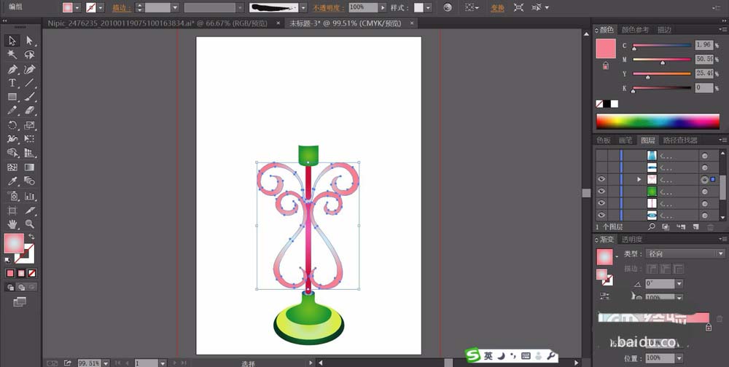Toggle visibility of the green gradient layer

(x=601, y=192)
